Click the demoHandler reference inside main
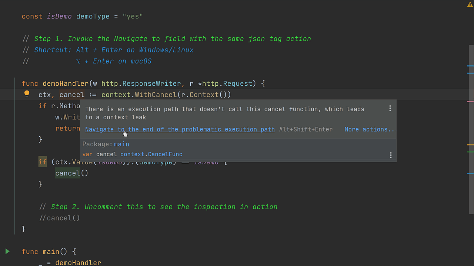This screenshot has height=266, width=474. pyautogui.click(x=78, y=263)
